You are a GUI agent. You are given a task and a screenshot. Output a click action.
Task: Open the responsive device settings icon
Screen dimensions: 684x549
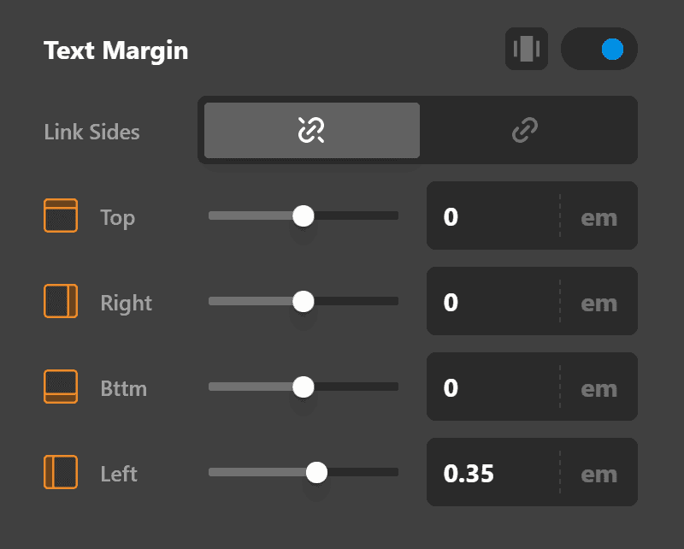pos(527,50)
